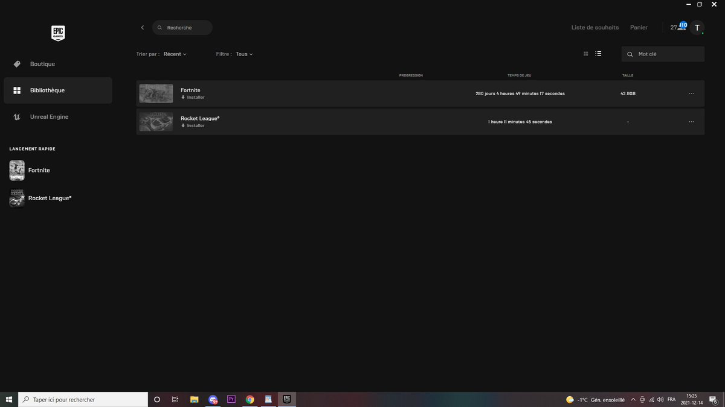Open Premiere Pro from taskbar
Screen dimensions: 725x407
[231, 399]
